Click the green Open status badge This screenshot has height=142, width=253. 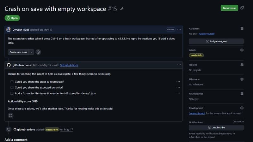(12, 18)
